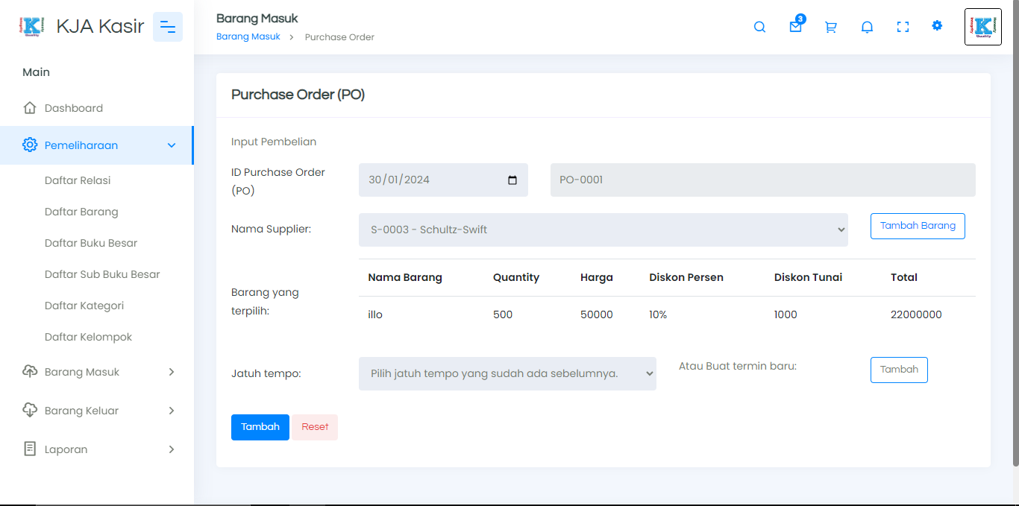
Task: Click the PO-0001 ID field
Action: coord(763,180)
